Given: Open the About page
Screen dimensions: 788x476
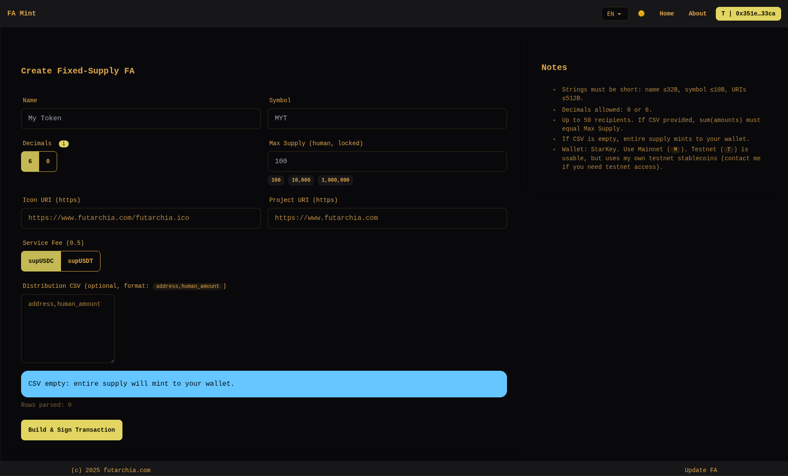Looking at the screenshot, I should 697,13.
